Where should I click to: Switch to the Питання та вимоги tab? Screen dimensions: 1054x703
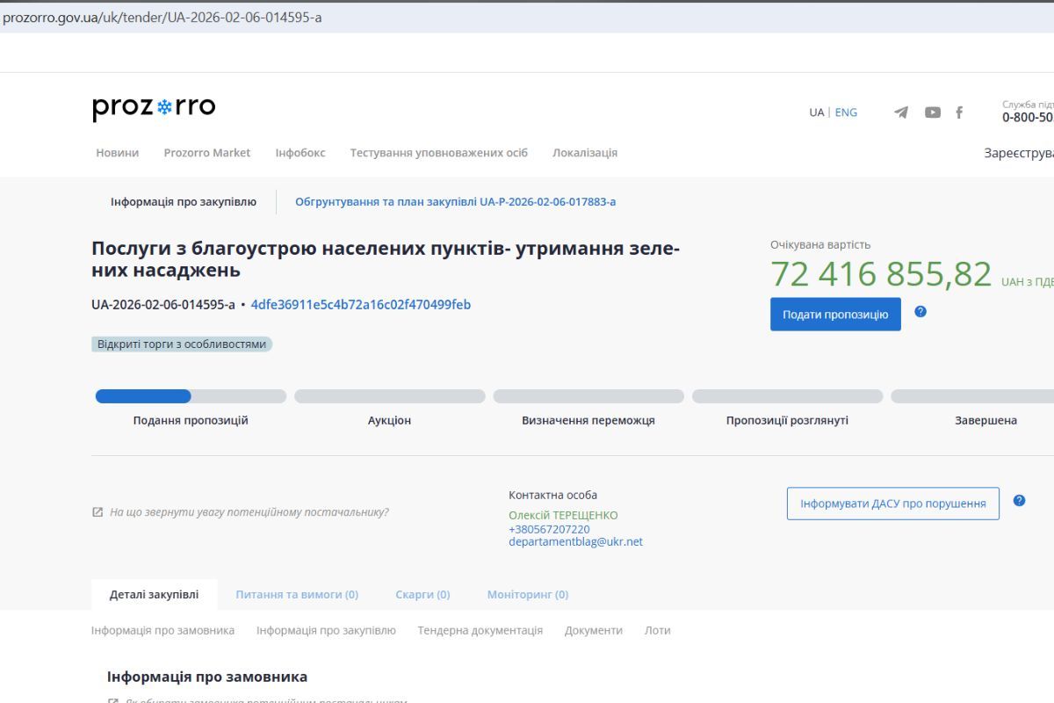296,594
